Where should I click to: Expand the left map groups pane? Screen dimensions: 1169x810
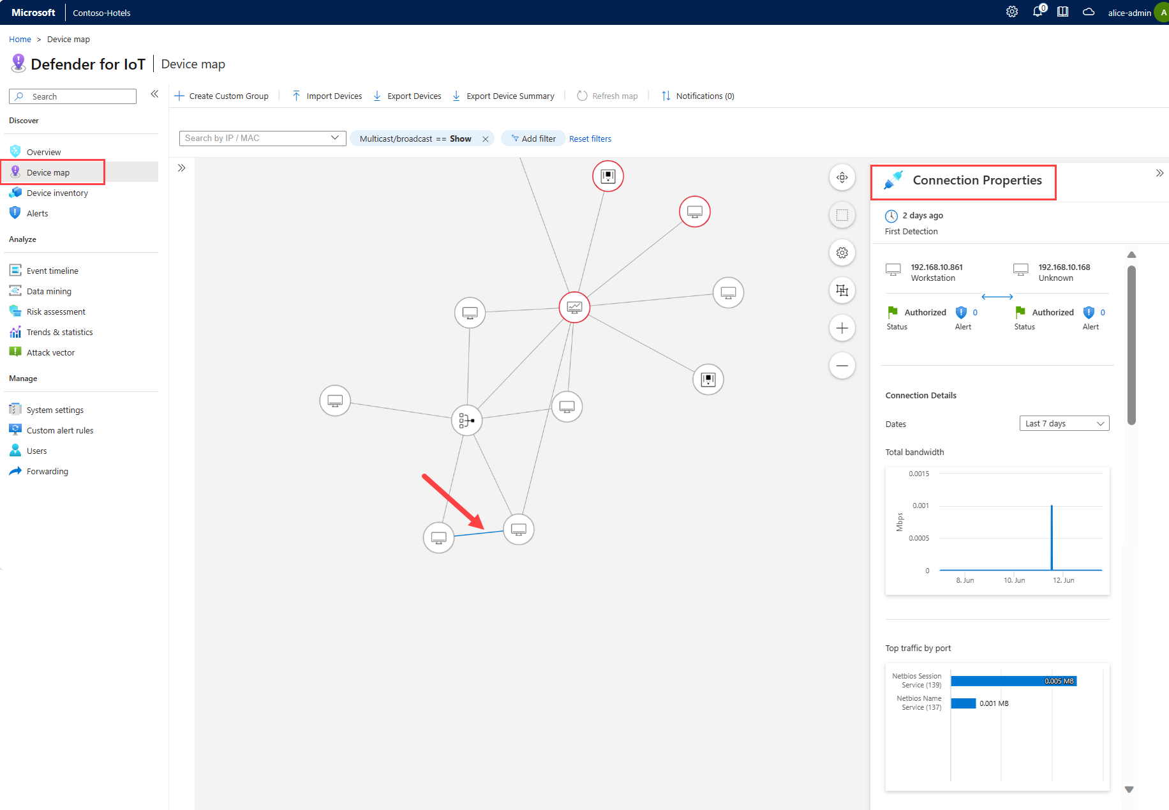182,168
